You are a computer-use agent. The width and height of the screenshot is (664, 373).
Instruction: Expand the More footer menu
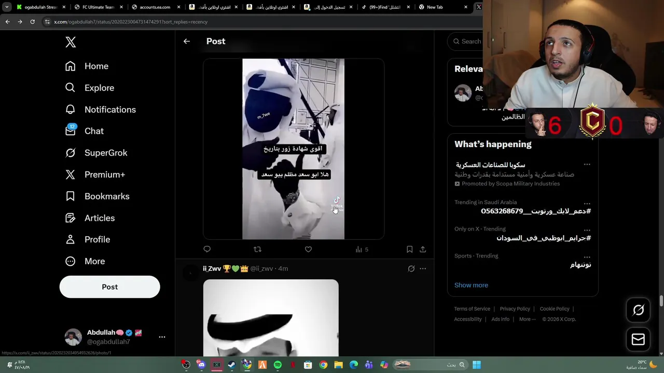point(528,319)
